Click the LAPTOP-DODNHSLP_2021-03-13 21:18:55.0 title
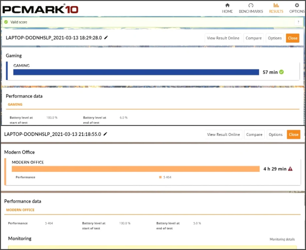The image size is (306, 250). (x=53, y=134)
